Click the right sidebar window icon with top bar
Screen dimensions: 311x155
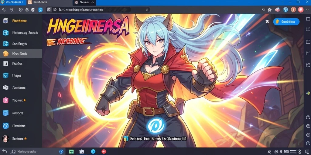coord(308,41)
